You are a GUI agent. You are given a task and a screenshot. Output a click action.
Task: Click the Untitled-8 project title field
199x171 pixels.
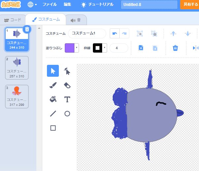click(149, 5)
